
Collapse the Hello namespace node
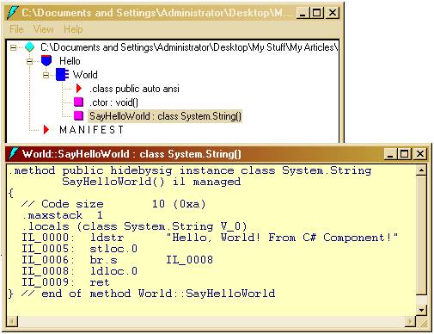click(x=29, y=61)
